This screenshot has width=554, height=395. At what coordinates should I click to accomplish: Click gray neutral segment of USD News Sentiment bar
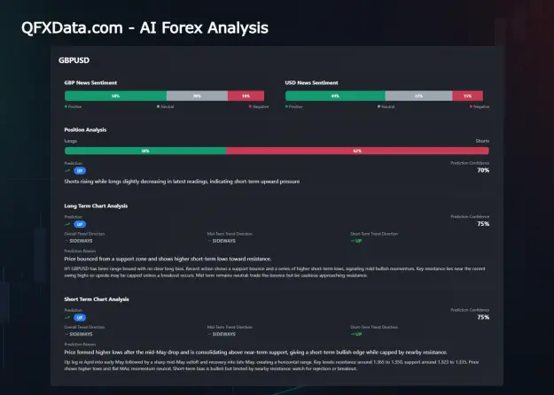click(419, 96)
